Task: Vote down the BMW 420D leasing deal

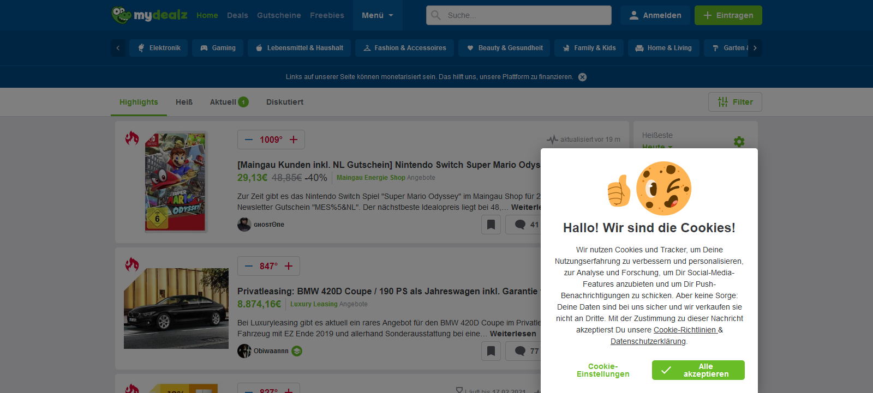Action: 249,266
